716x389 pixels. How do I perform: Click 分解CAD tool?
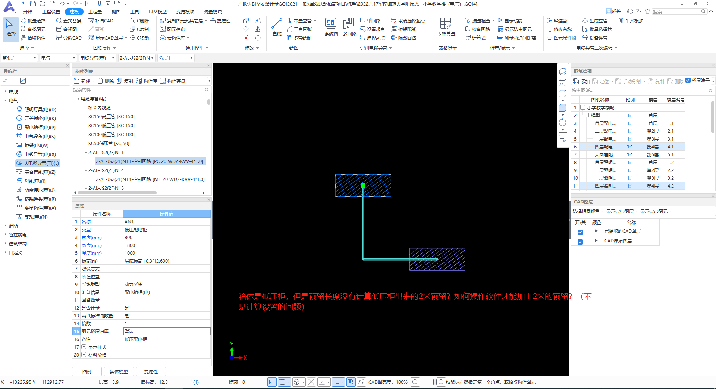(x=69, y=38)
